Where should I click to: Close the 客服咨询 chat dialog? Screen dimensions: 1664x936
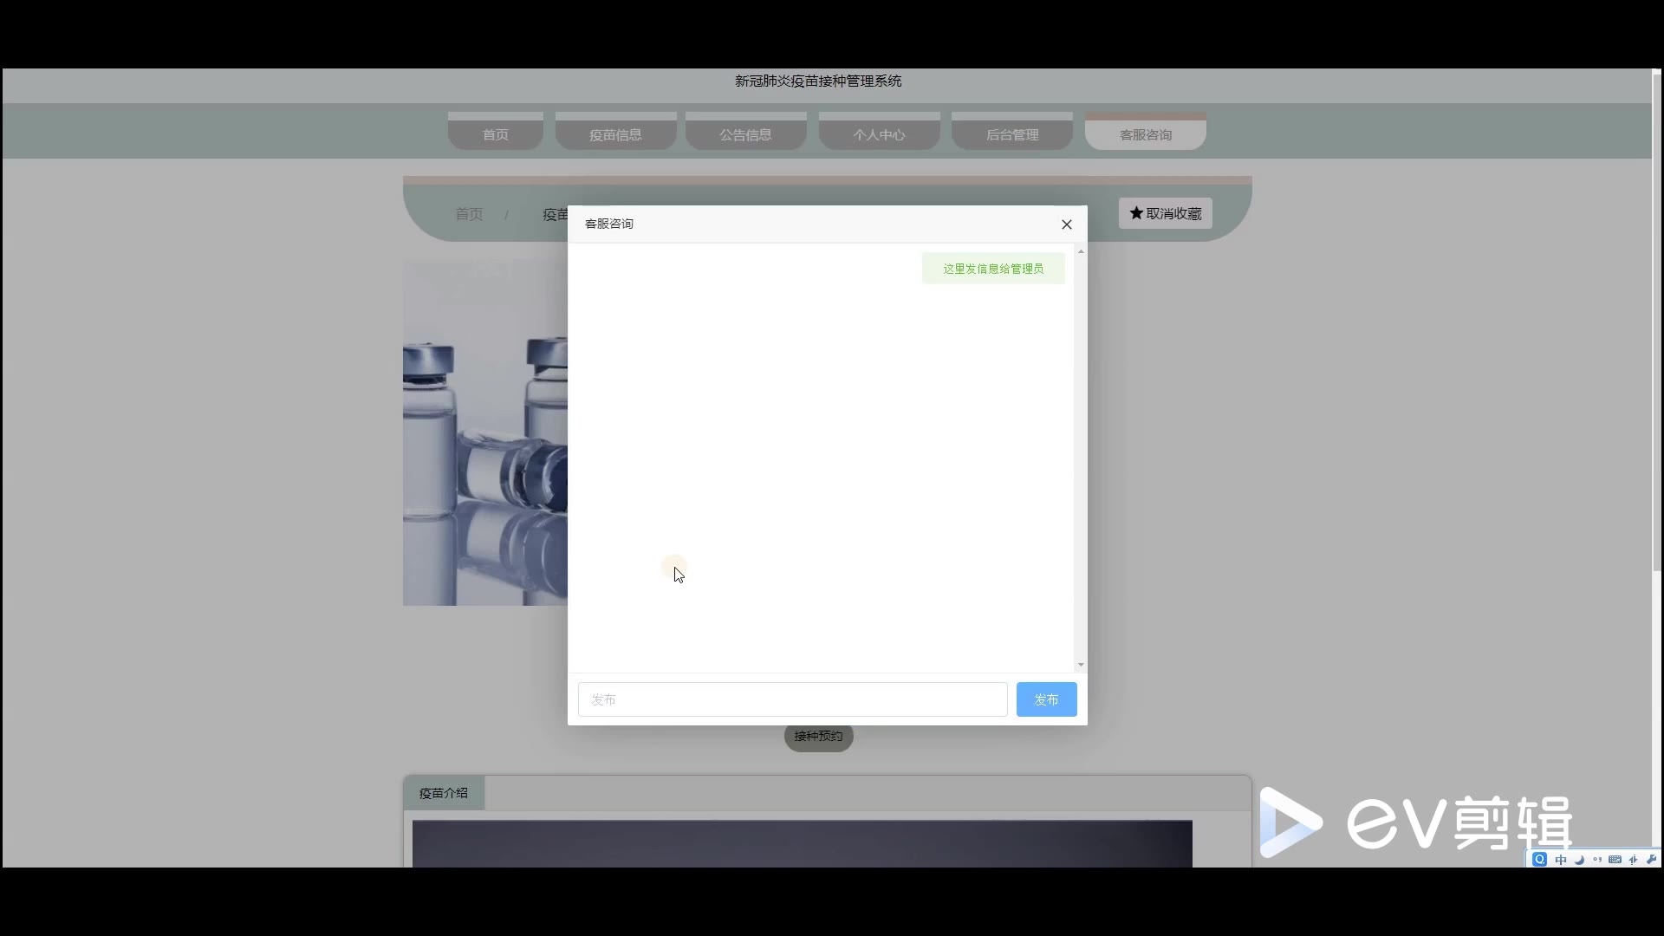pyautogui.click(x=1067, y=224)
